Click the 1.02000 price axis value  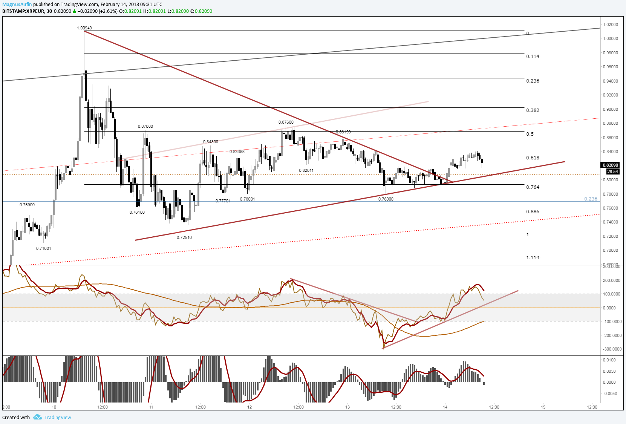pos(611,24)
